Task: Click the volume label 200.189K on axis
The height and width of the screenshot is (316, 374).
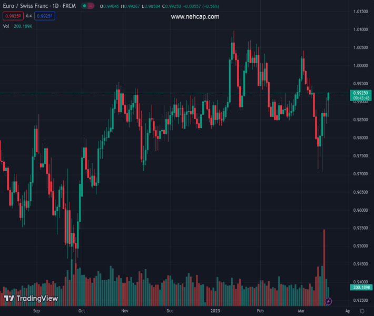Action: pyautogui.click(x=361, y=288)
